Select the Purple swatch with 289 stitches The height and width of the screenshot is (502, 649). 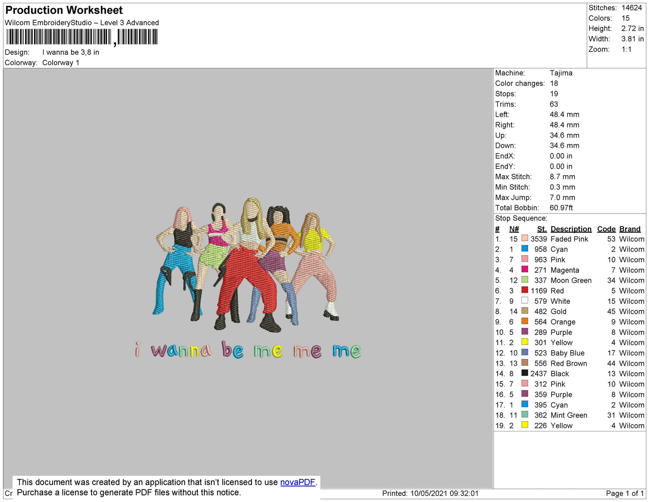pyautogui.click(x=525, y=331)
